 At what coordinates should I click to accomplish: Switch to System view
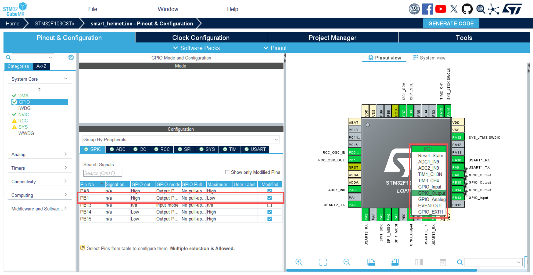click(429, 58)
